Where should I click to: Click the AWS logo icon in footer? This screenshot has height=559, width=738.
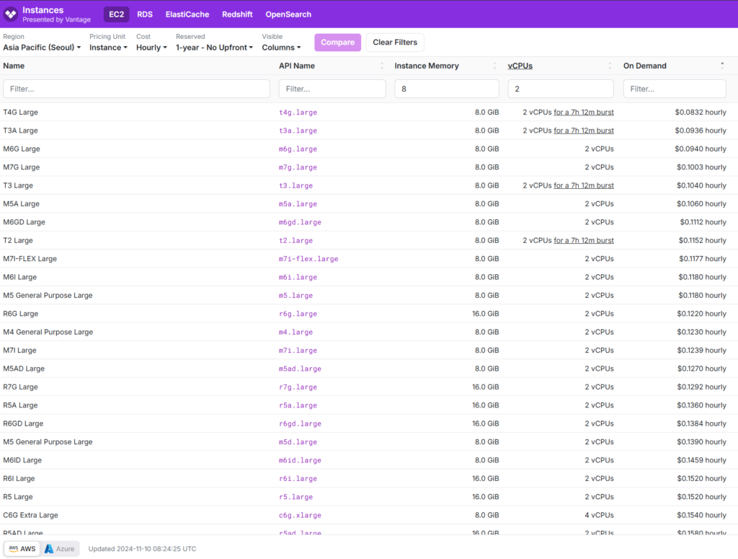pos(14,549)
